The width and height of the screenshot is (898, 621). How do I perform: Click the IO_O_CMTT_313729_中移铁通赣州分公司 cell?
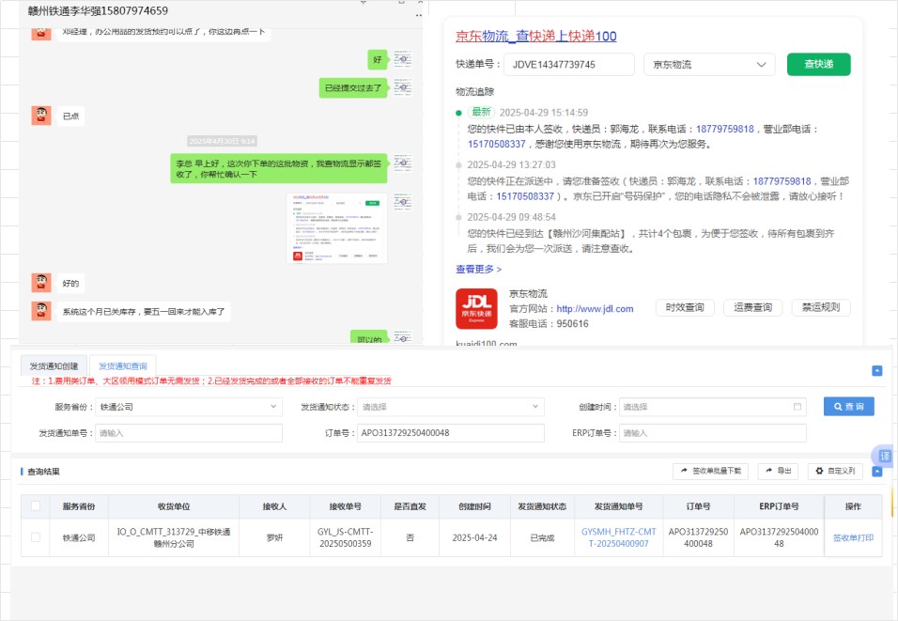[174, 537]
